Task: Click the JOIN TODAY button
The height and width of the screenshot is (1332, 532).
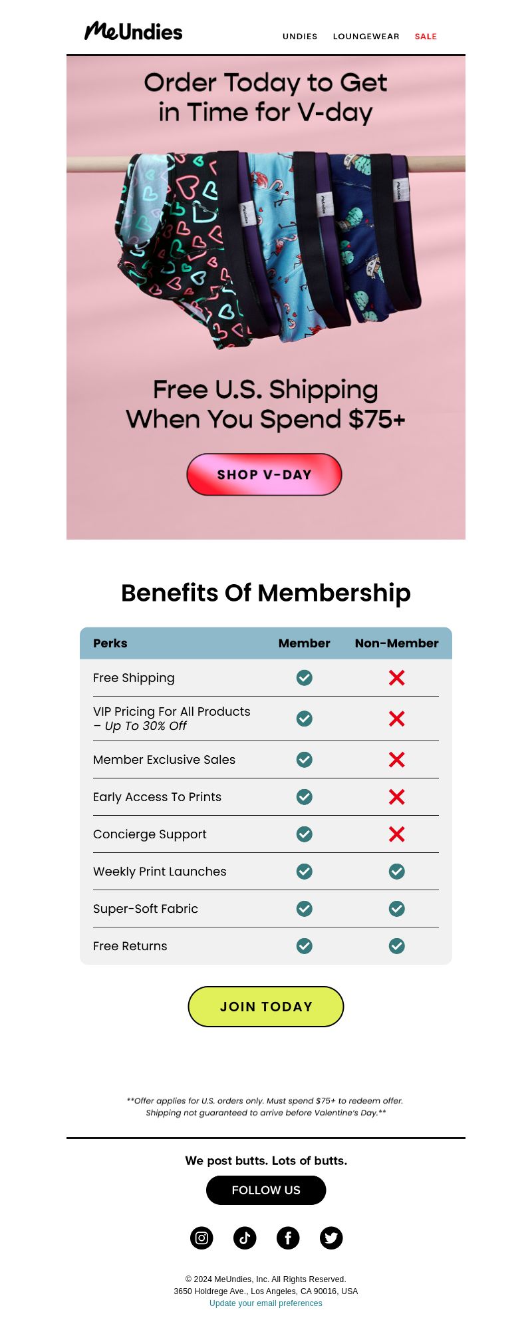Action: (266, 1007)
